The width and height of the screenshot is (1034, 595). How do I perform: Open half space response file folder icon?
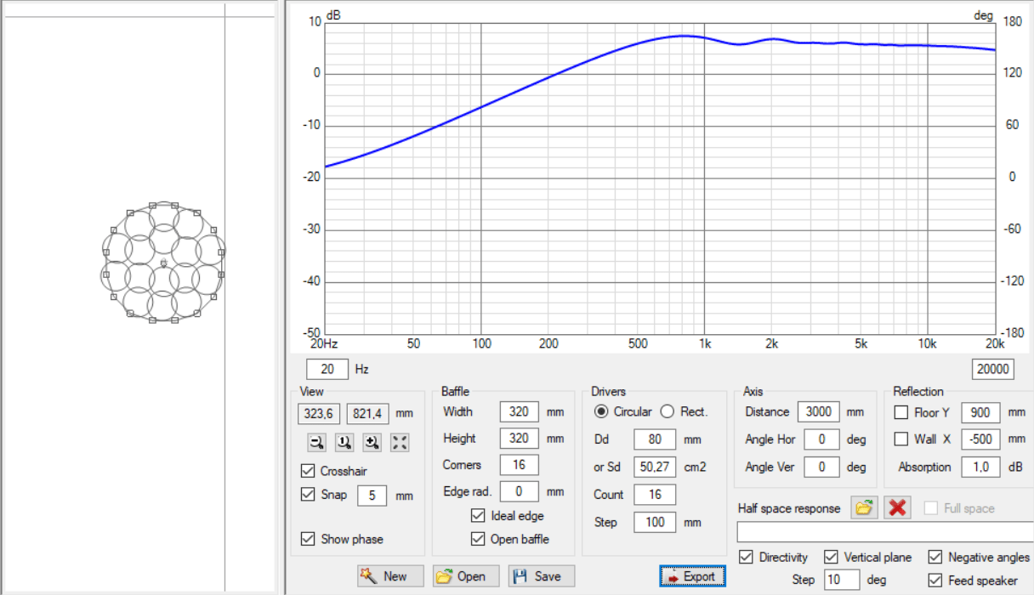point(864,508)
